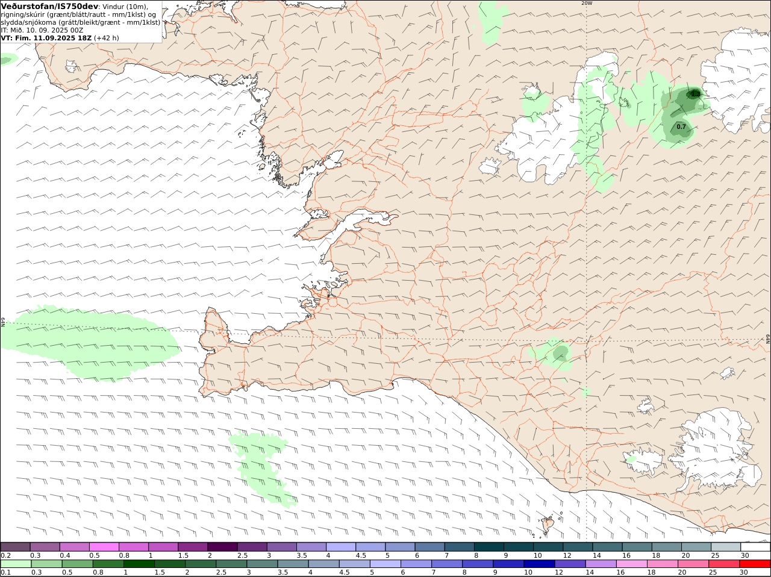Viewport: 771px width, 577px height.
Task: Click the '30' label in the snow legend row
Action: click(744, 555)
